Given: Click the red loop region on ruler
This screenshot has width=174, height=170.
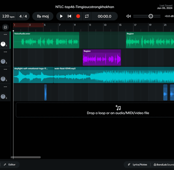Looking at the screenshot, I should [x=28, y=25].
